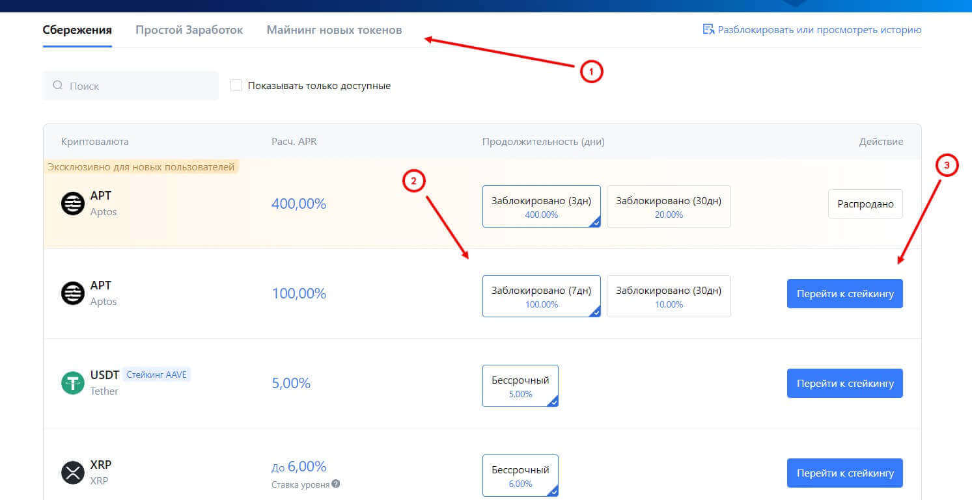Viewport: 972px width, 500px height.
Task: Click the magnifier icon in search box
Action: pos(58,85)
